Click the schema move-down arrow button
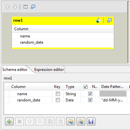The height and width of the screenshot is (130, 130). (x=40, y=121)
